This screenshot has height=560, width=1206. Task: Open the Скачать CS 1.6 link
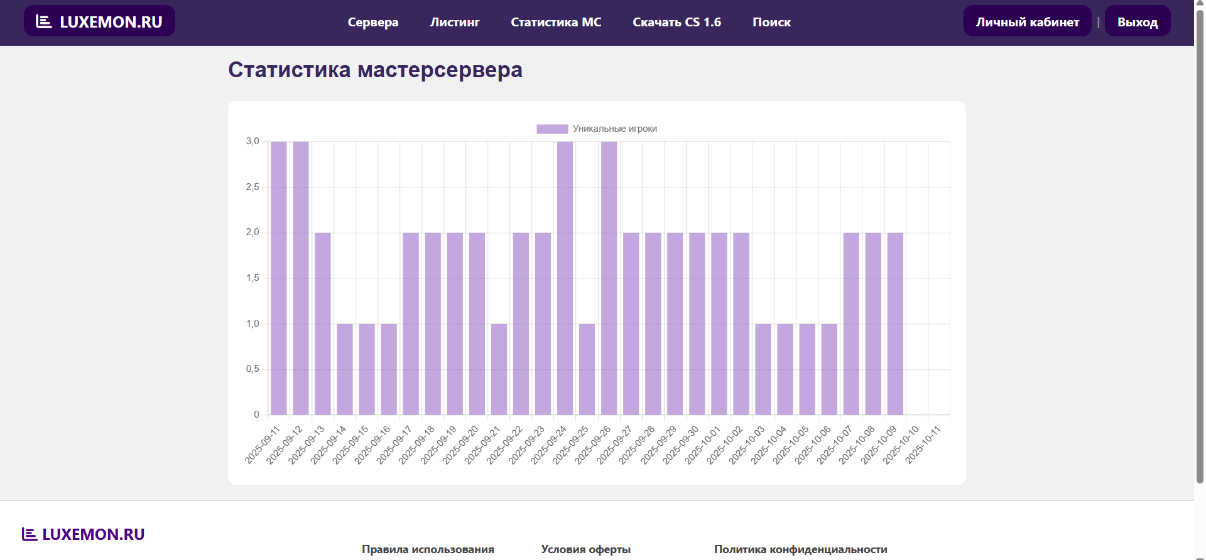pos(676,22)
